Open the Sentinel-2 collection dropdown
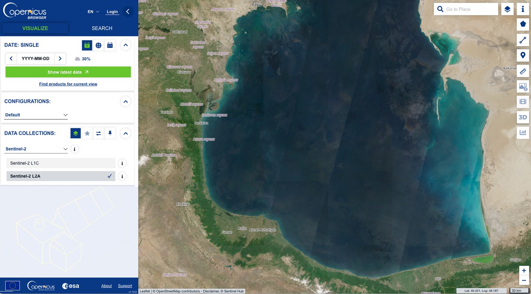The image size is (531, 294). [x=36, y=149]
